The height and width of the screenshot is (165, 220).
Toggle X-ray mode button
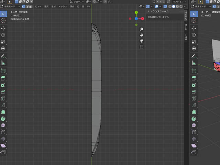(165, 7)
